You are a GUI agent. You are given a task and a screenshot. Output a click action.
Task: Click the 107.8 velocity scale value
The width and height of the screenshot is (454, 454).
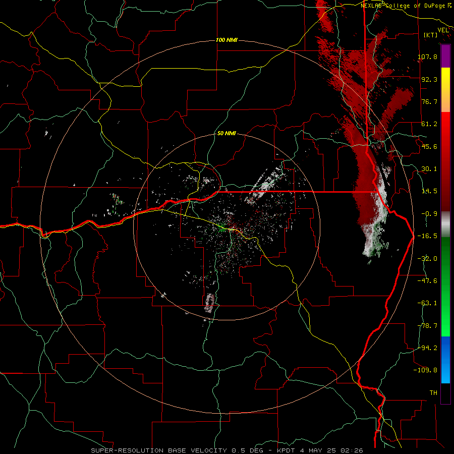pyautogui.click(x=427, y=56)
